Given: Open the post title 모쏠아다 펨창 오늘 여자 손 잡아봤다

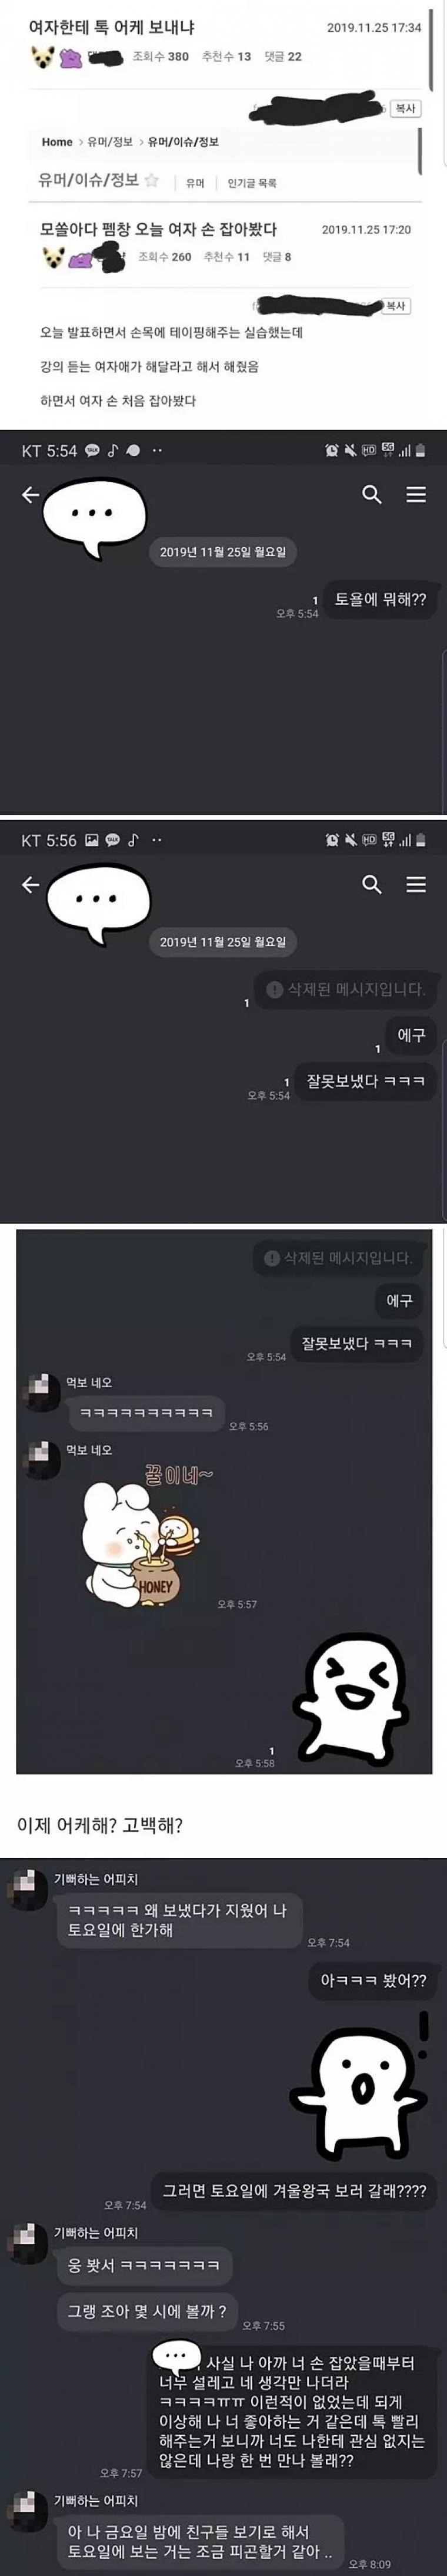Looking at the screenshot, I should coord(159,229).
